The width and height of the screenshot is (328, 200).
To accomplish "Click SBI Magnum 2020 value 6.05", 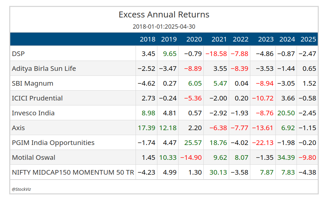I will [195, 83].
